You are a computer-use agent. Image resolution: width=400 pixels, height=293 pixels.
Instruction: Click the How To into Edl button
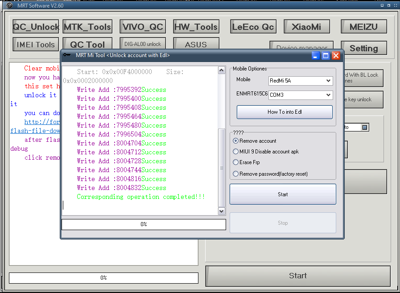[x=285, y=112]
